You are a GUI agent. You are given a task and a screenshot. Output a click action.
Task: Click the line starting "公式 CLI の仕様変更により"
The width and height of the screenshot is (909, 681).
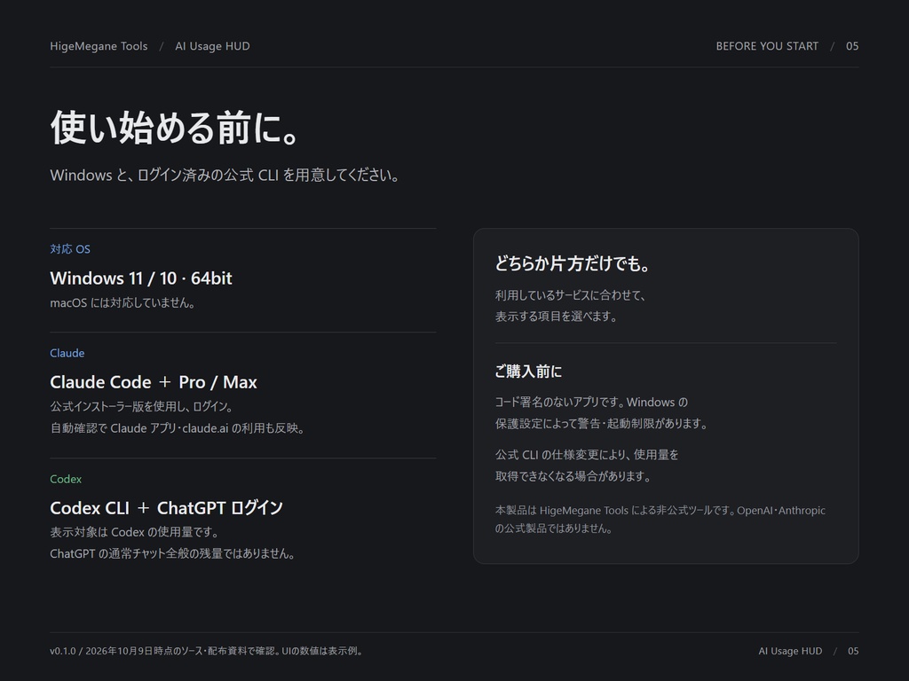[x=587, y=455]
